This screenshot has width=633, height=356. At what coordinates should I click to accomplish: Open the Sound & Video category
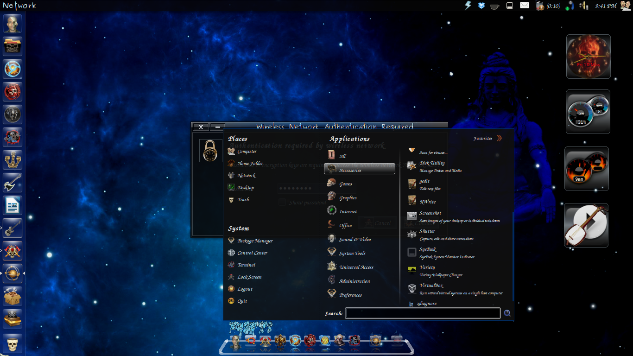point(360,239)
